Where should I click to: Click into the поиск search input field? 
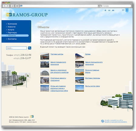click(x=16, y=48)
